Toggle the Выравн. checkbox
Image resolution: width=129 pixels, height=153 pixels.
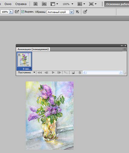(x=23, y=12)
